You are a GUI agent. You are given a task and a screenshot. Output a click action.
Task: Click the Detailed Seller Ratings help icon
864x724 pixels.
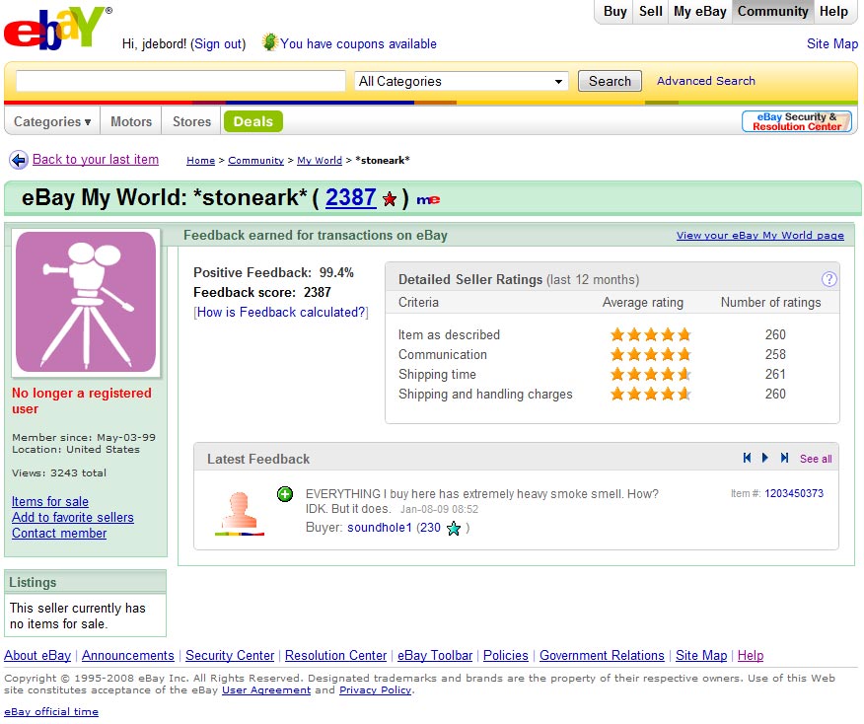pos(828,279)
